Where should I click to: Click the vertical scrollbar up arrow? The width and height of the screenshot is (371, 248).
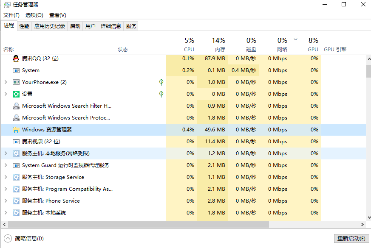tap(369, 59)
